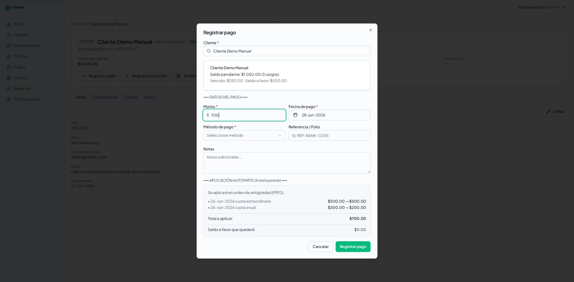Click the demo@cliente.com email value

(x=89, y=157)
